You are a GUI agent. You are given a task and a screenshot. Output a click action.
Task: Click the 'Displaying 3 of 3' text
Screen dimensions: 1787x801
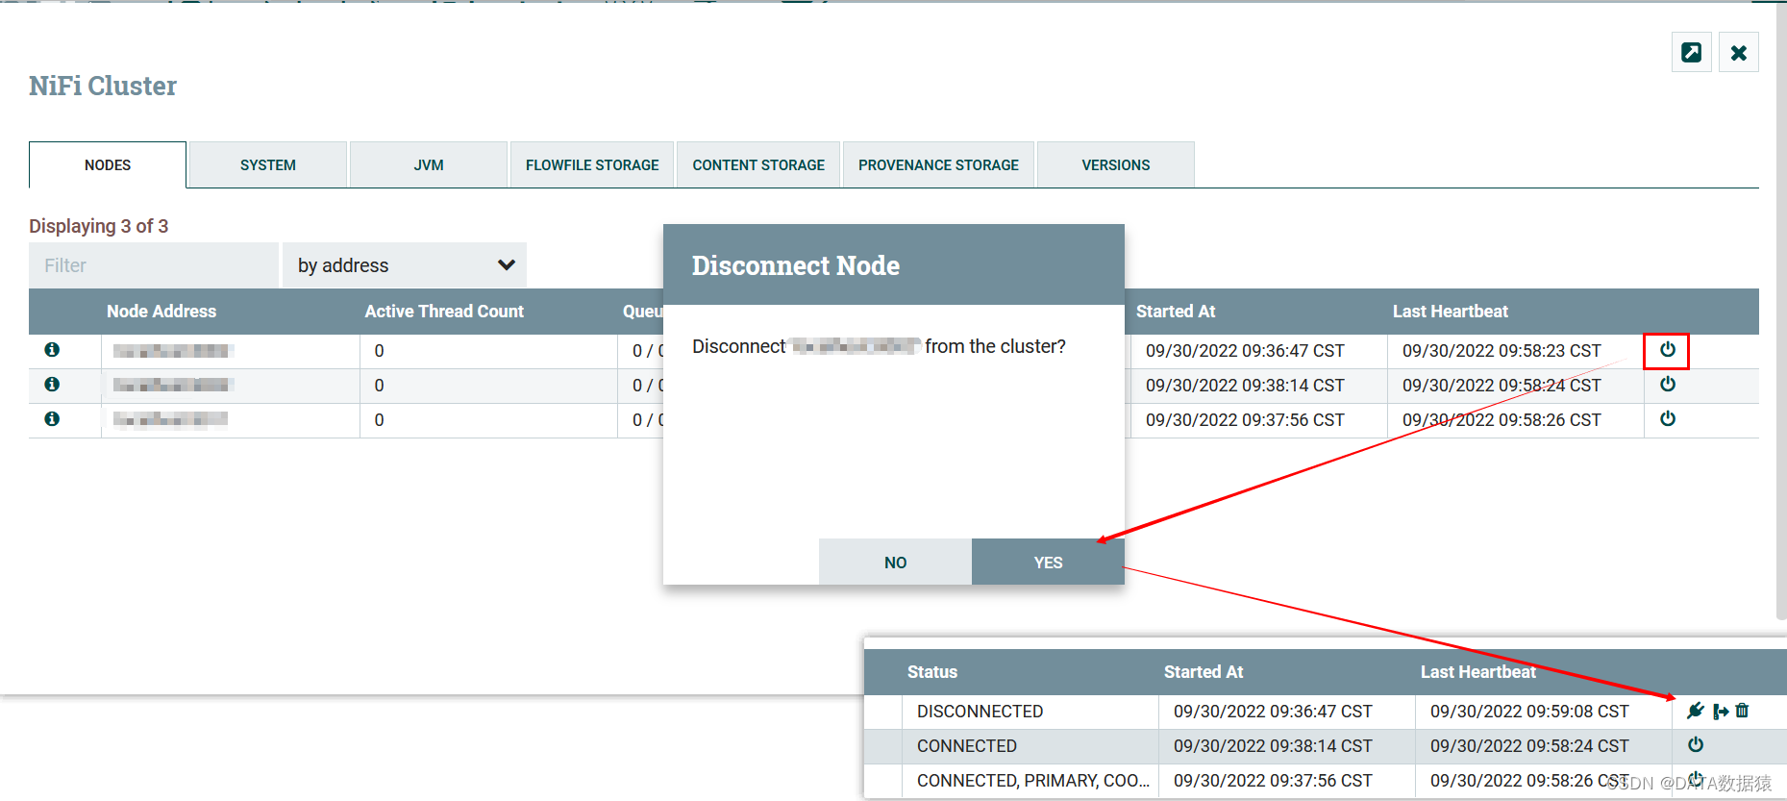pos(98,226)
